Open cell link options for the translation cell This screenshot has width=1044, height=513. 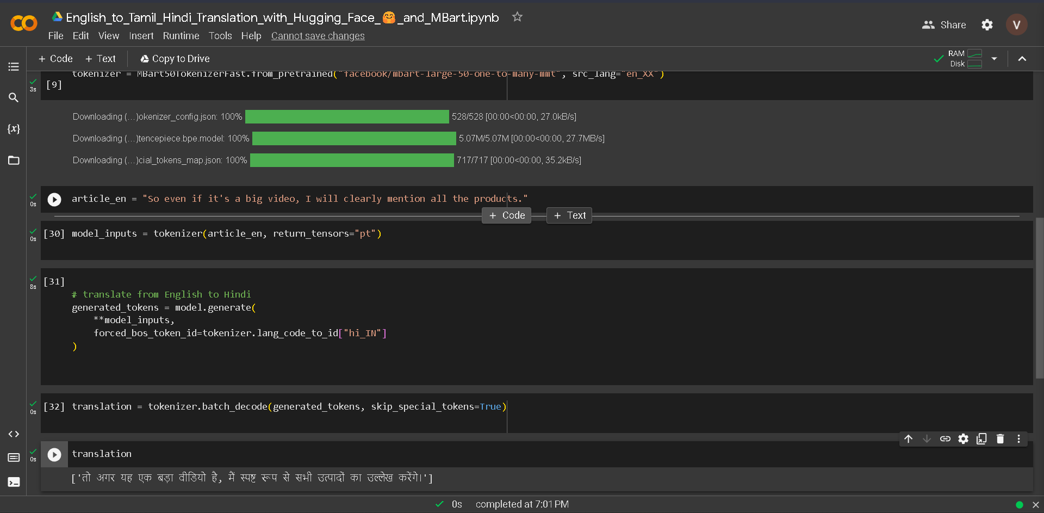point(946,439)
